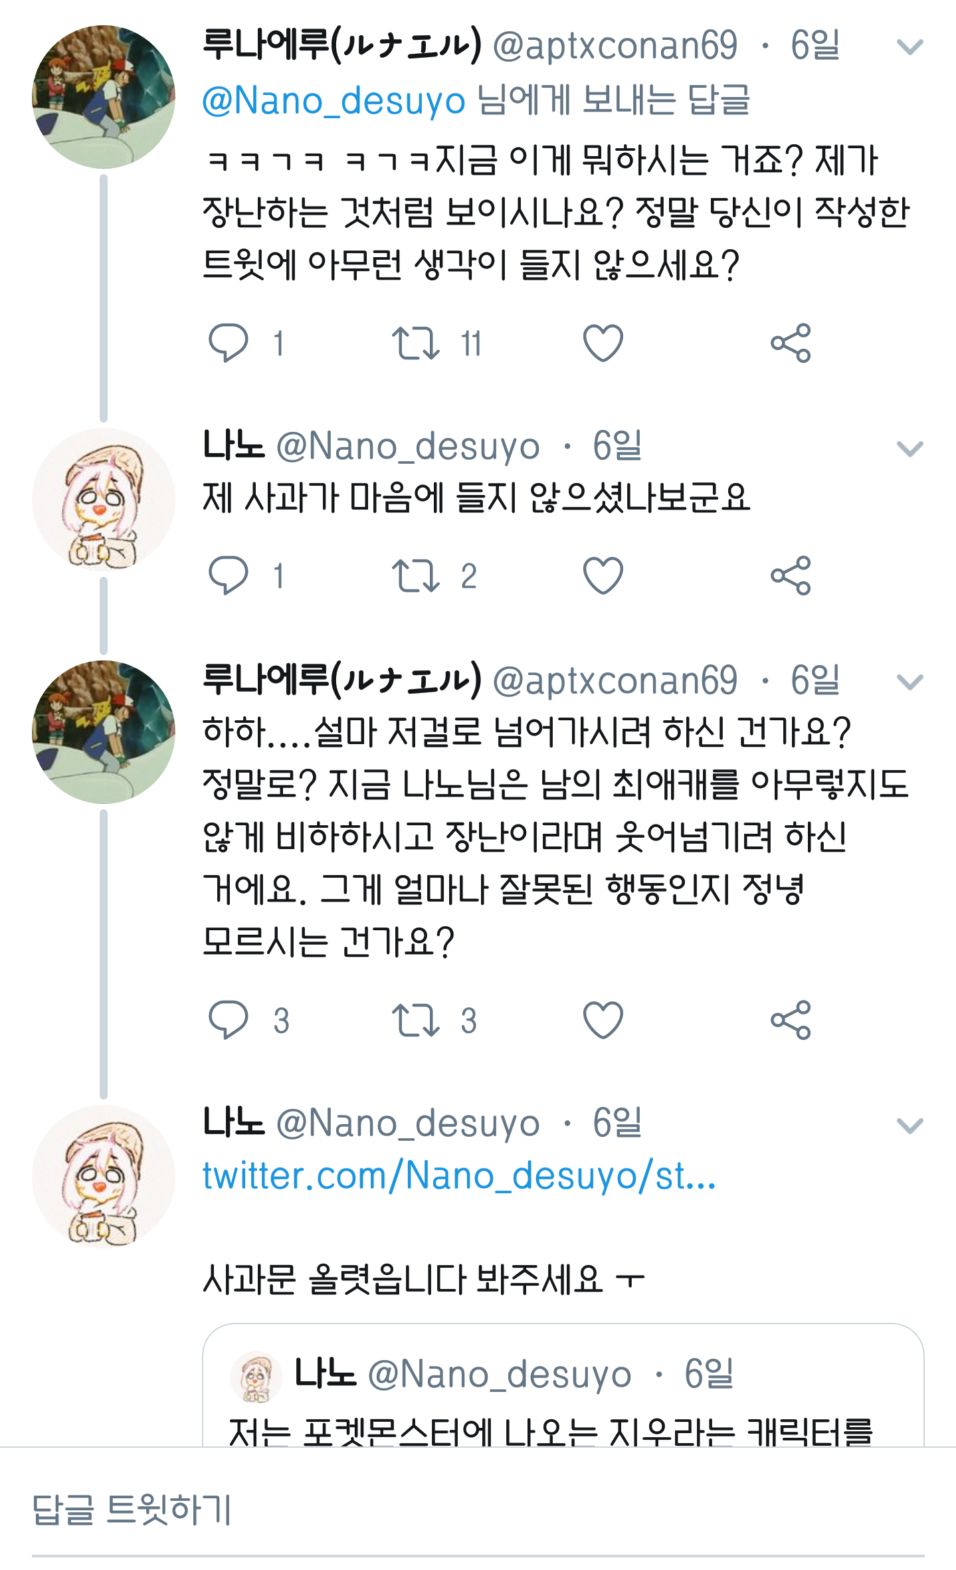
Task: Share 나노's second tweet in thread
Action: click(791, 575)
